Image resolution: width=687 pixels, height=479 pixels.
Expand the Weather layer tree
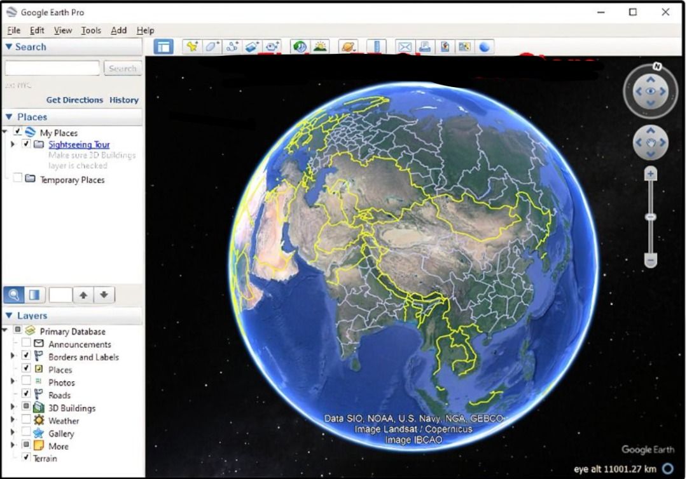(x=12, y=419)
